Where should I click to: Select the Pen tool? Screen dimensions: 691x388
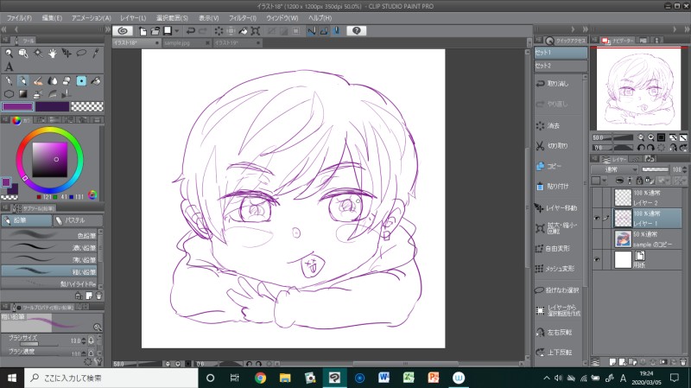pyautogui.click(x=9, y=80)
